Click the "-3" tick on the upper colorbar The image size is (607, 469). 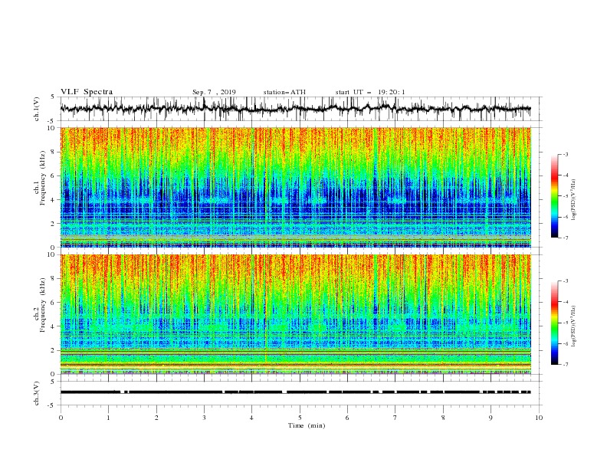[566, 154]
